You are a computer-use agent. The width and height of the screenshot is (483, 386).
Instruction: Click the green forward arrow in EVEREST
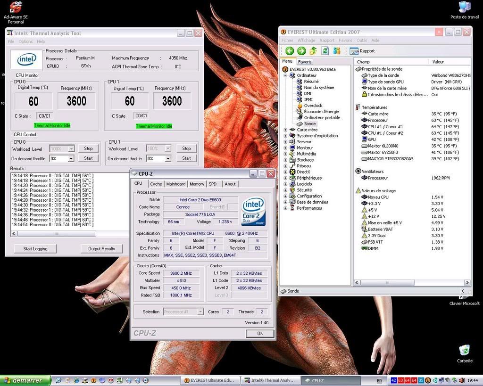pyautogui.click(x=301, y=51)
